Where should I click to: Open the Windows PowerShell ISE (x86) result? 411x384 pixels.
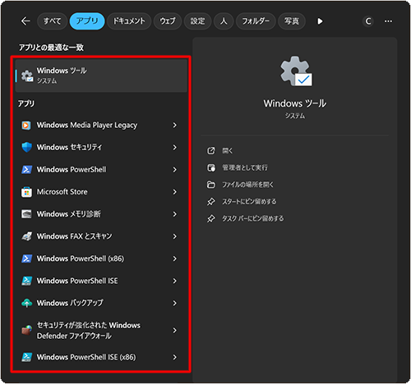click(x=86, y=357)
